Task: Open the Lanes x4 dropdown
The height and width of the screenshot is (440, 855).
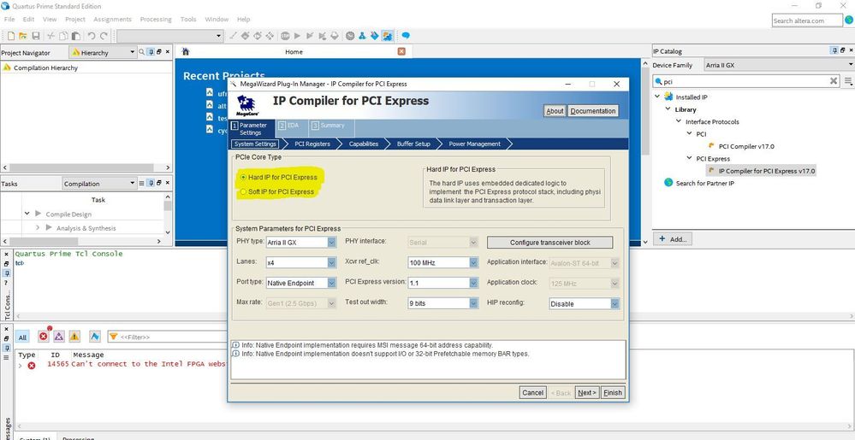Action: (x=301, y=262)
